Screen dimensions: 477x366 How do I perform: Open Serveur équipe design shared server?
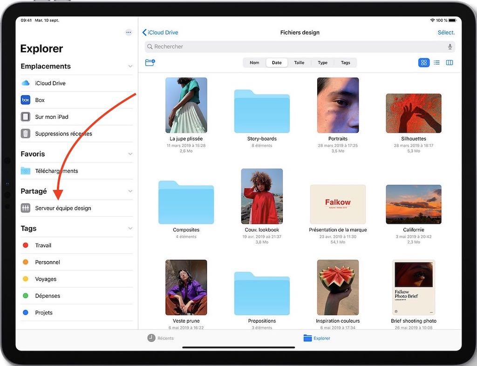coord(77,208)
